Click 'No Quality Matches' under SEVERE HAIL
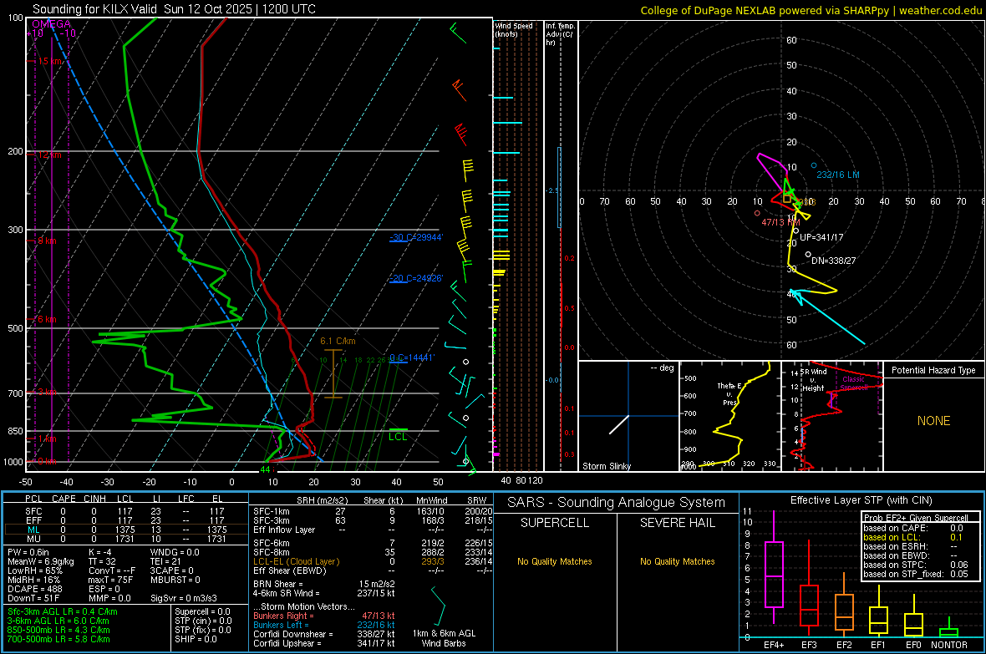 pos(677,561)
